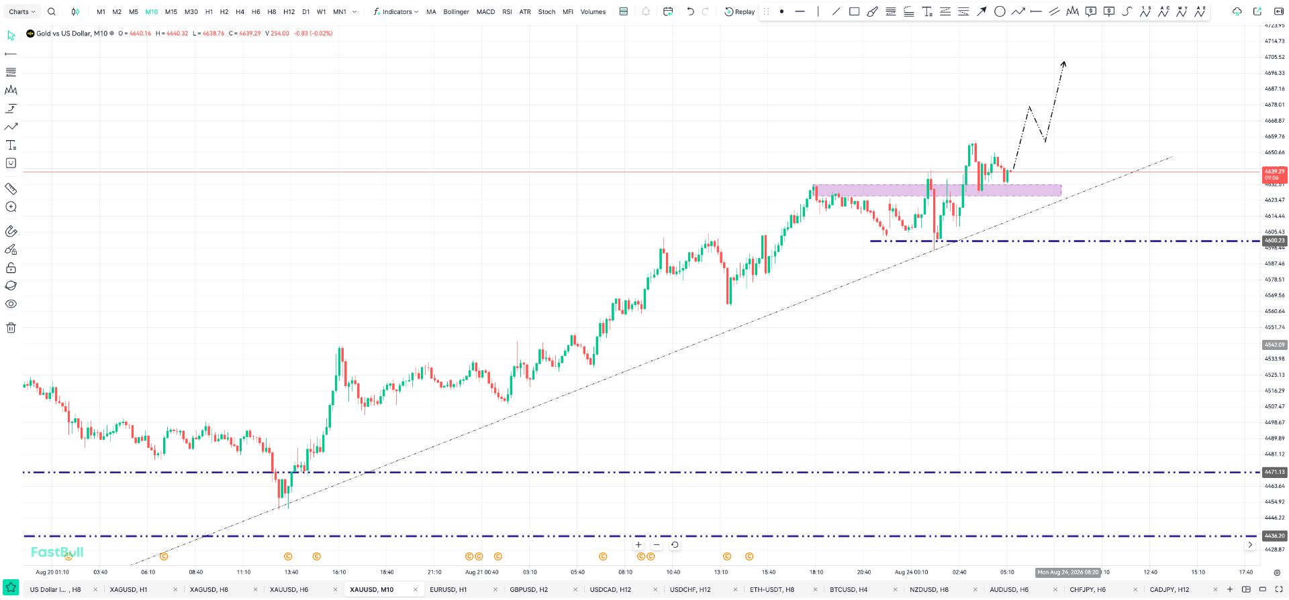Switch timeframe to H1
This screenshot has height=600, width=1289.
point(209,11)
